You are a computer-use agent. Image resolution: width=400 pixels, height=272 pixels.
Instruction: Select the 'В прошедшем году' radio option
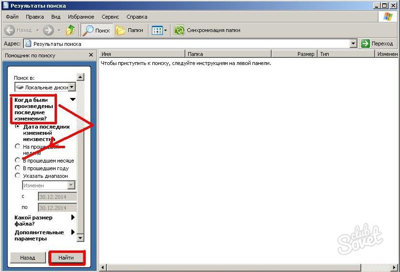(x=18, y=168)
